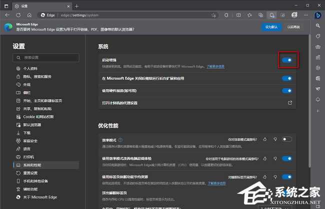Screen dimensions: 325x209
Task: Click the external link icon for proxy settings
Action: tap(289, 103)
